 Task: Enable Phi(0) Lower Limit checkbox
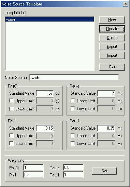click(11, 109)
